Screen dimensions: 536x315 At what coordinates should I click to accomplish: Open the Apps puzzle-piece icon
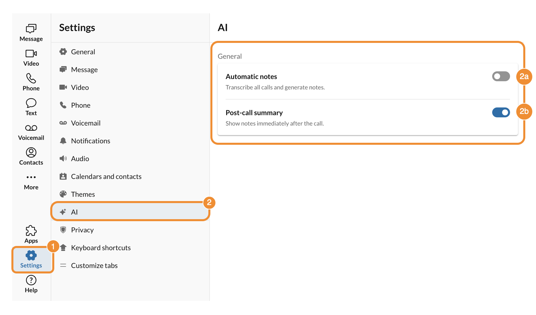[31, 231]
